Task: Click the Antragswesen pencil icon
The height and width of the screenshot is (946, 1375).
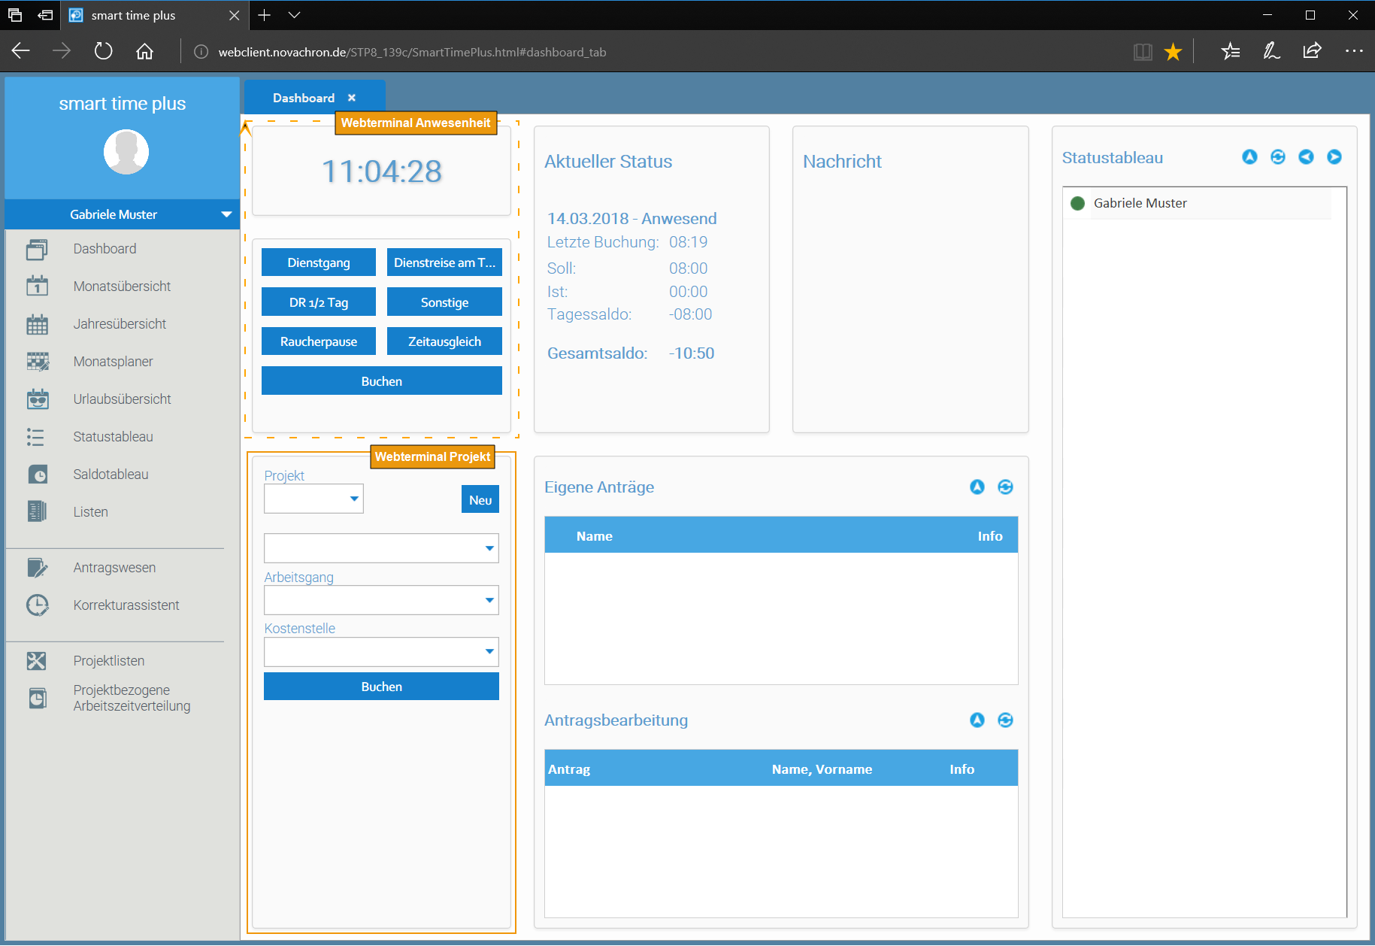Action: 37,568
